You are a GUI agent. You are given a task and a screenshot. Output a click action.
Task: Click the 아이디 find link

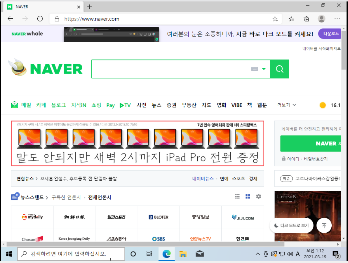click(x=293, y=159)
